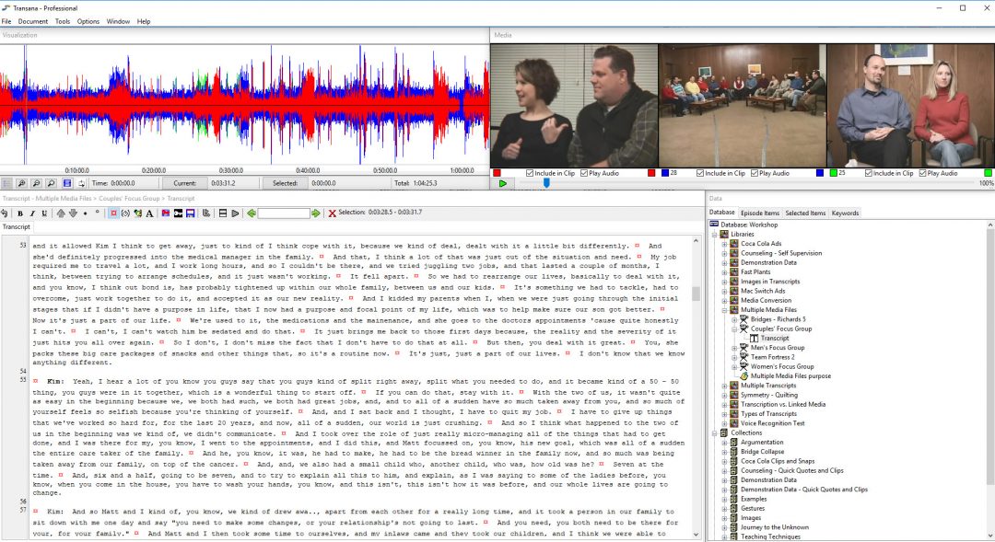Click the Underline formatting icon

tap(43, 213)
